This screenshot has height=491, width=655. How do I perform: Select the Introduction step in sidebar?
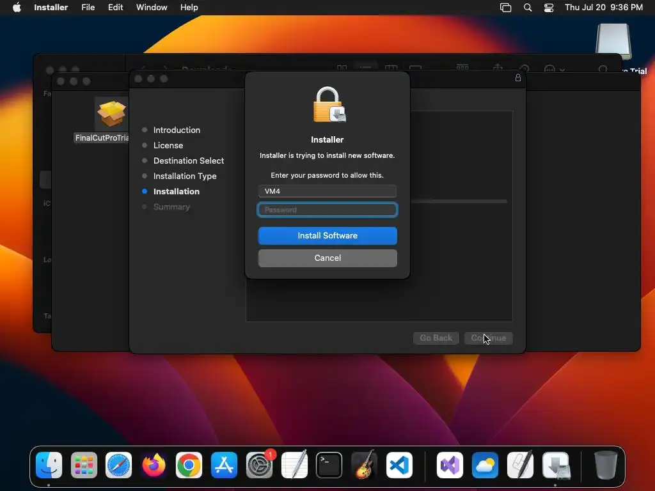[x=177, y=130]
